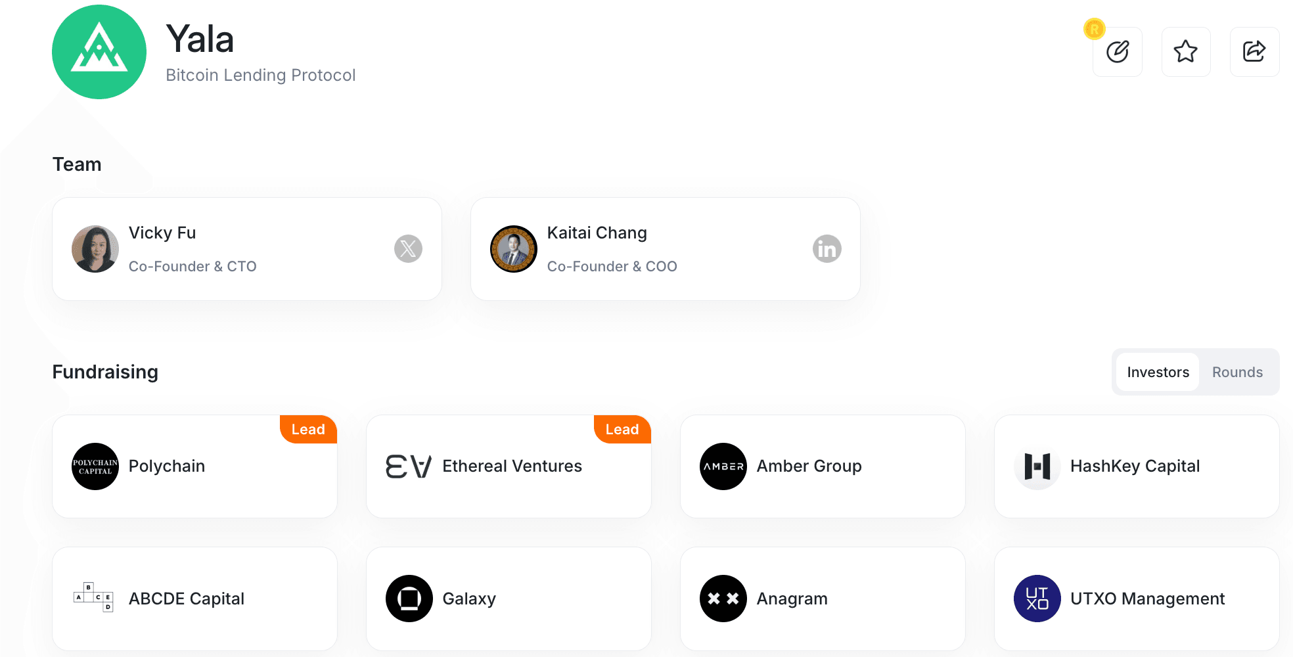Click the gold reward coin badge
Screen dimensions: 1293x657
[x=1095, y=29]
